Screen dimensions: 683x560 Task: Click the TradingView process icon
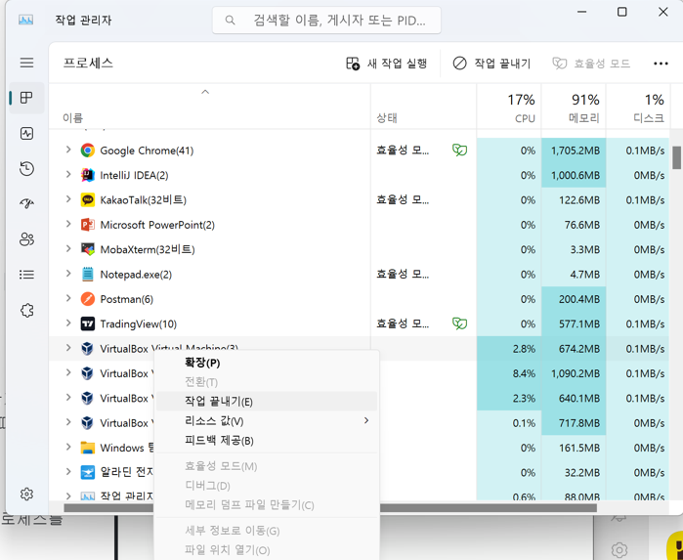pos(88,323)
